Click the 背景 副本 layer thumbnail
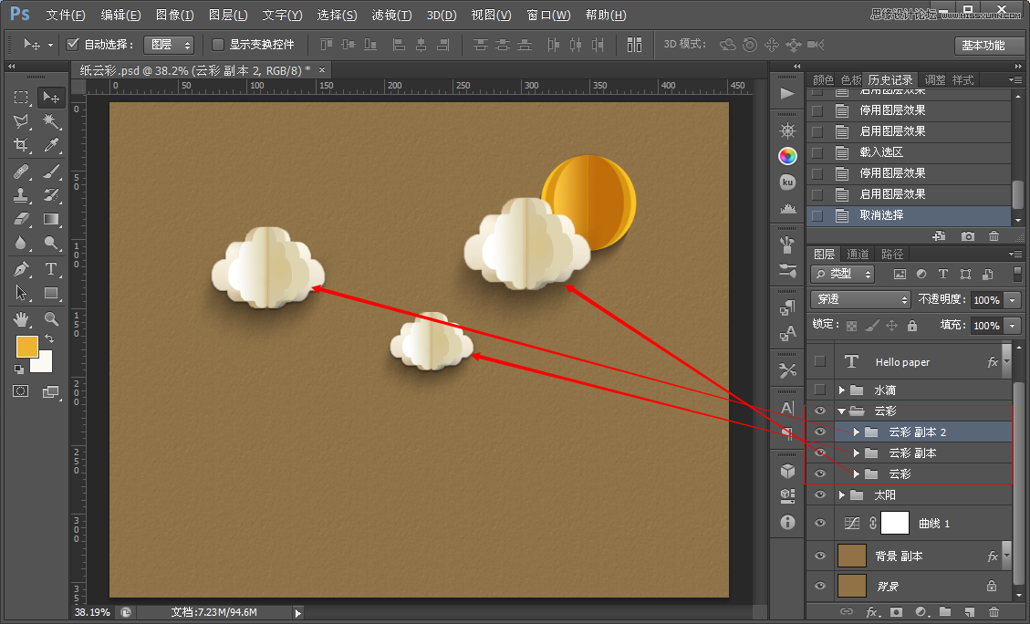The image size is (1030, 624). pos(852,556)
